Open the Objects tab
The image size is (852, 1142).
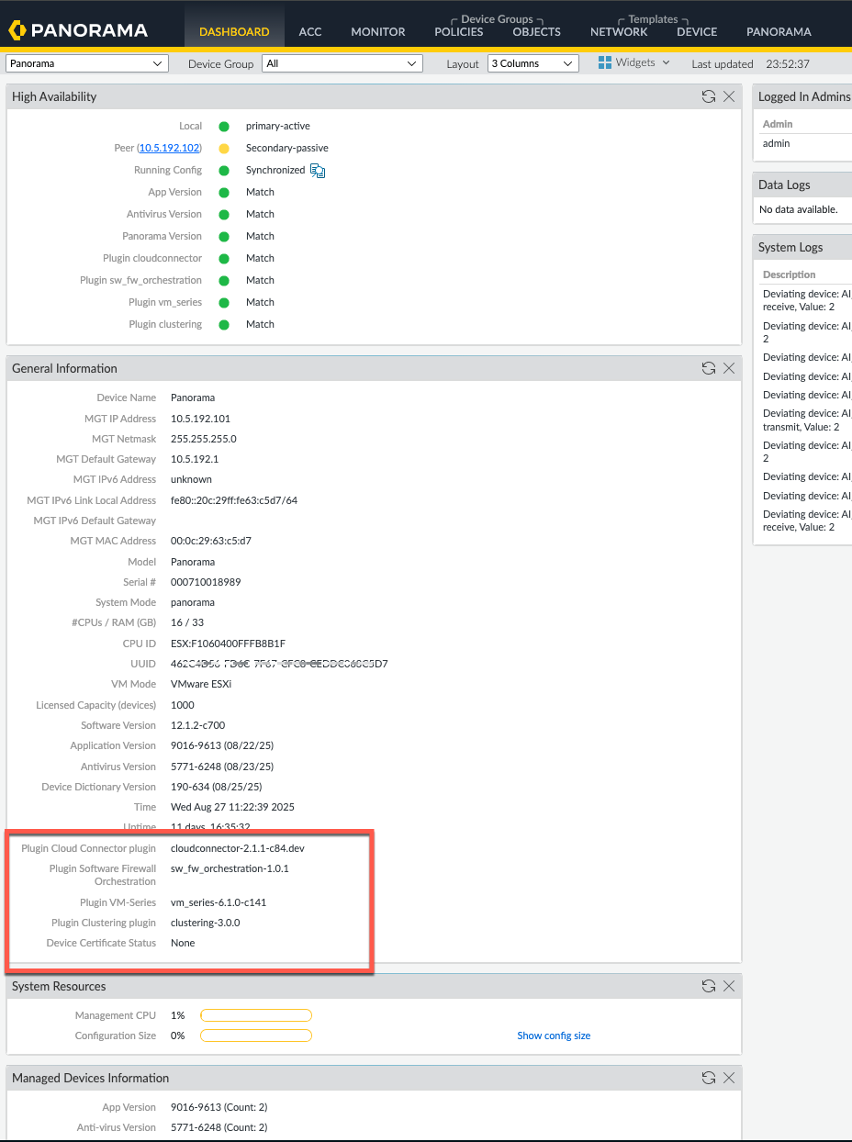point(537,31)
